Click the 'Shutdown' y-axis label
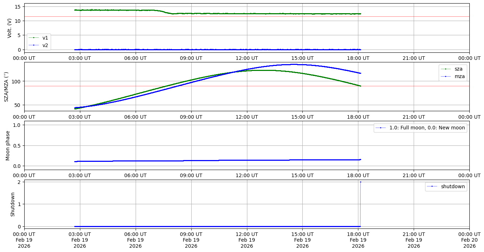The width and height of the screenshot is (484, 252). tap(12, 204)
